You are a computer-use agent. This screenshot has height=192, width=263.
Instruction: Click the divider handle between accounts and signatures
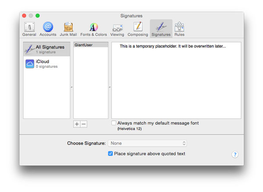click(71, 87)
